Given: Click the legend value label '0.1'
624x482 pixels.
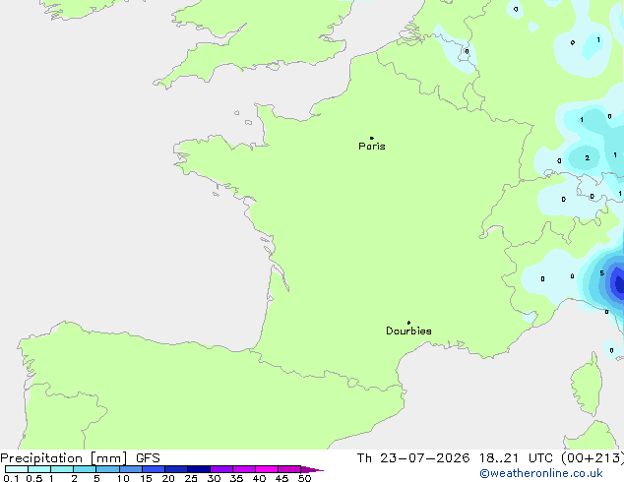Looking at the screenshot, I should (11, 478).
